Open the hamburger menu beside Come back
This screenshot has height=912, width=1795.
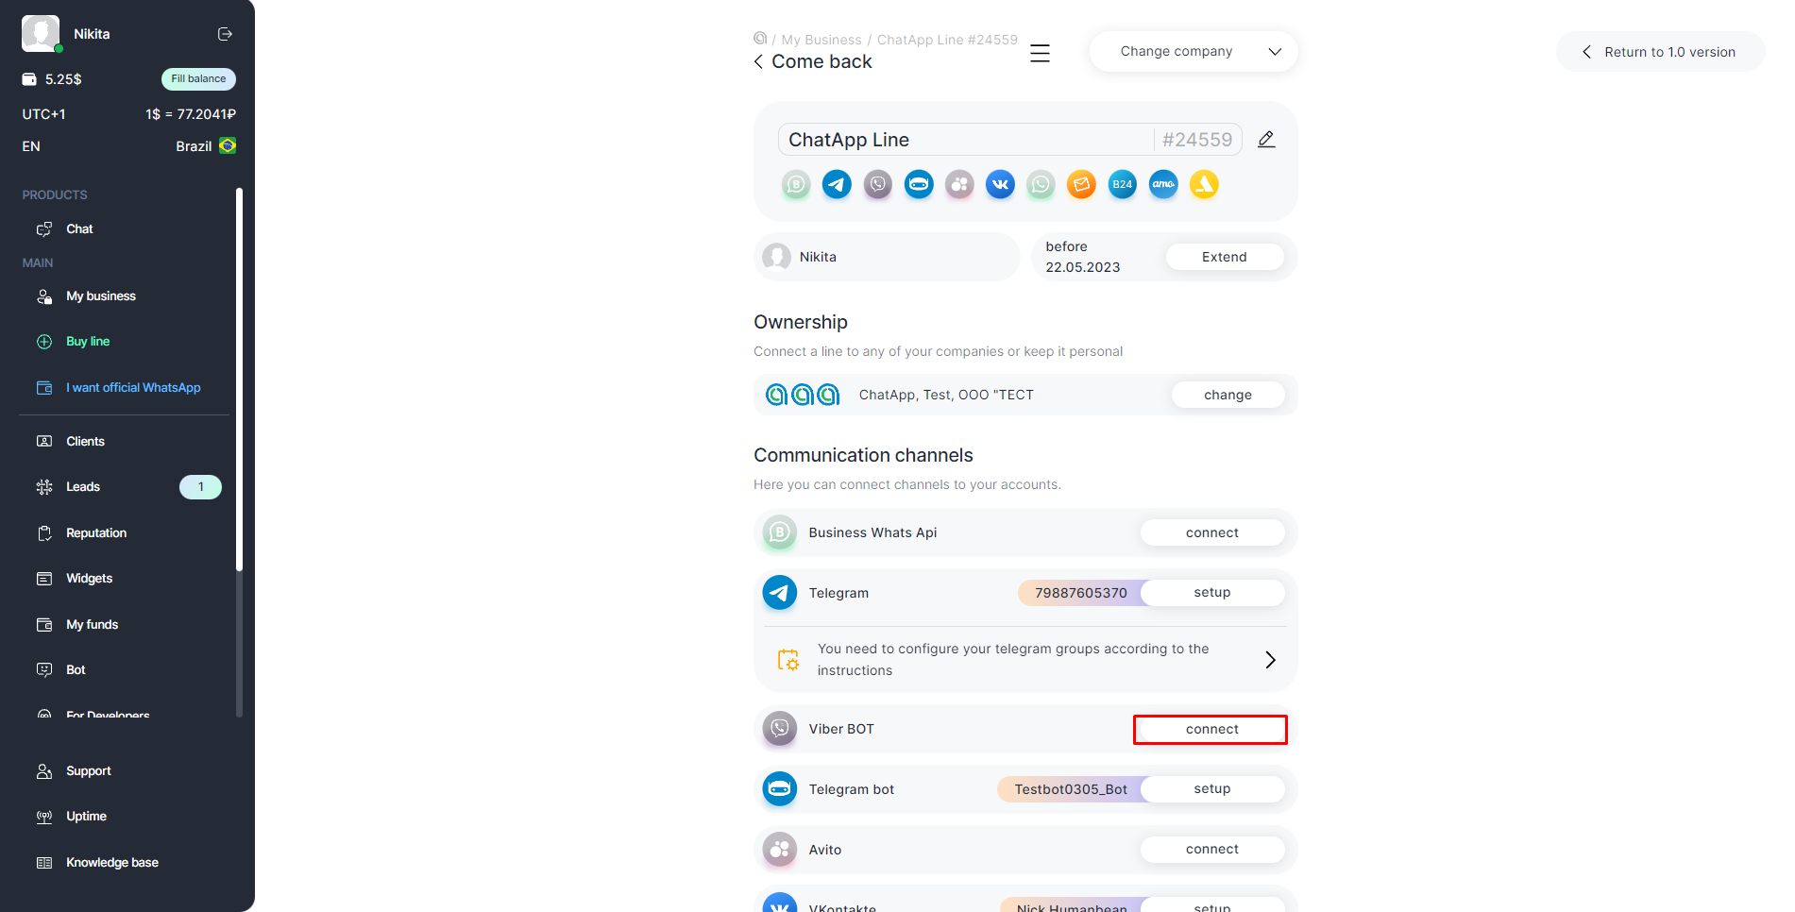[1040, 53]
